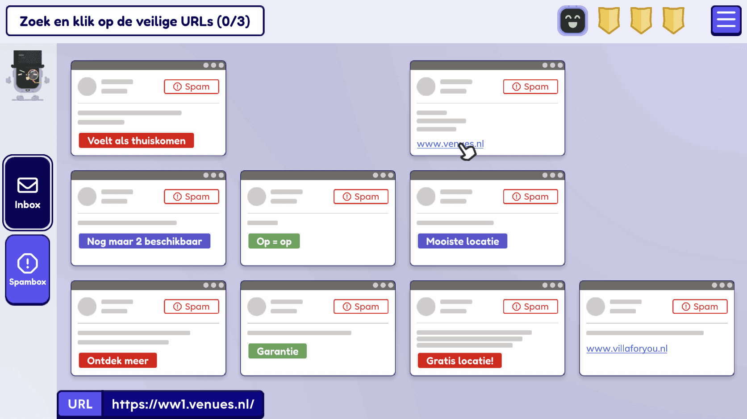Mark the 'Voelt als thuiskomen' email as Spam
The height and width of the screenshot is (419, 747).
[191, 86]
